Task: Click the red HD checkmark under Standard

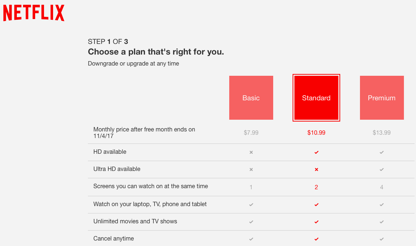Action: point(316,152)
